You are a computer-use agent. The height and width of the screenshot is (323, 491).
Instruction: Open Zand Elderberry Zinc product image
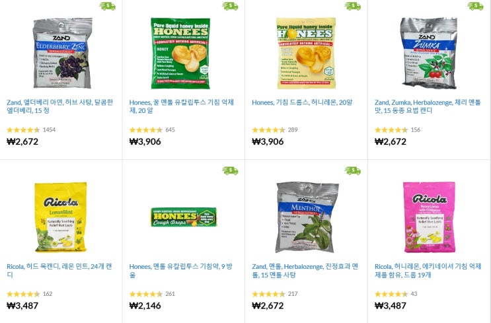[62, 53]
